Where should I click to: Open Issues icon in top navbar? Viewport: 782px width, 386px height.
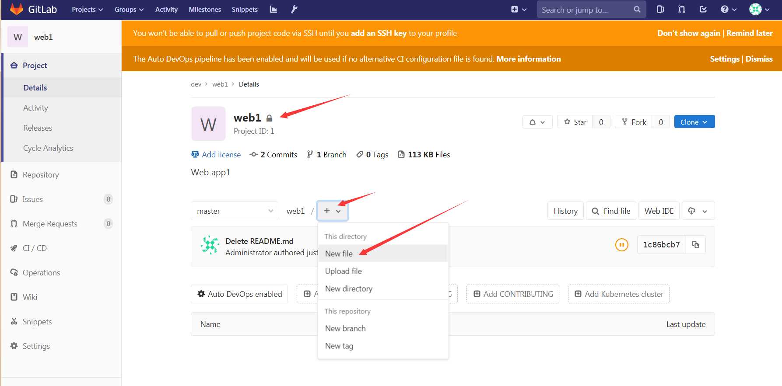click(660, 9)
